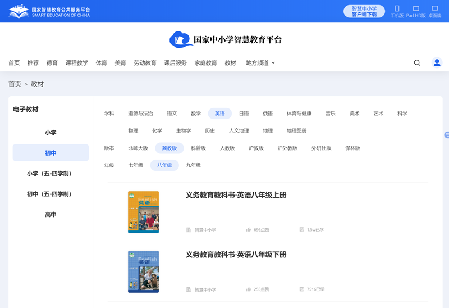Open the orange 八年级上册 book cover
Image resolution: width=449 pixels, height=308 pixels.
[x=144, y=212]
